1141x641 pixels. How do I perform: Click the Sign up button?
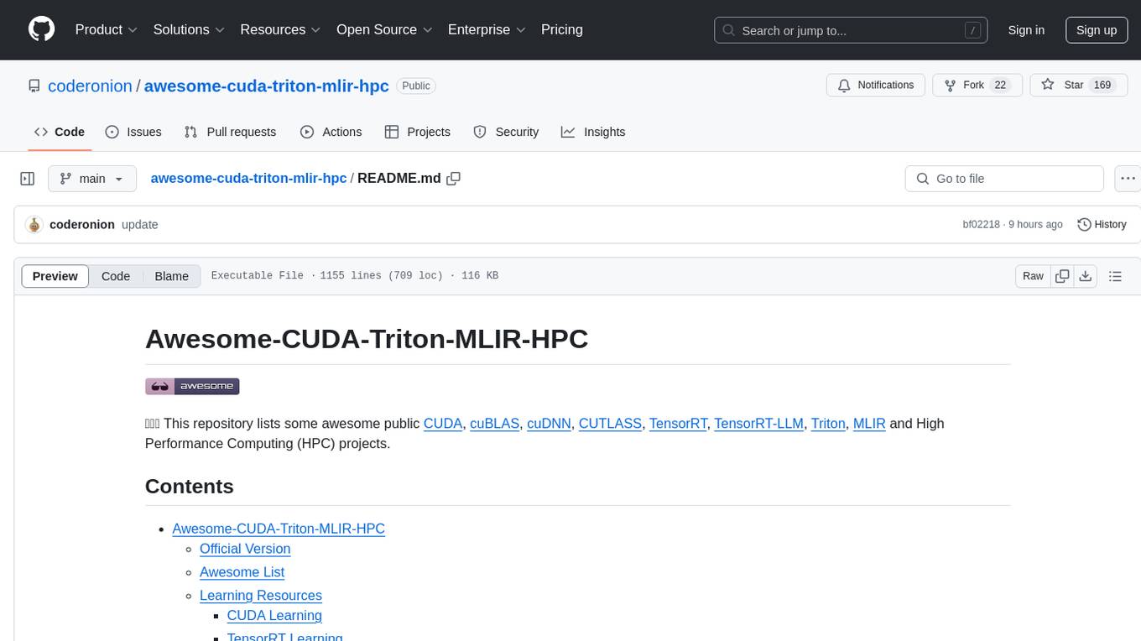coord(1097,30)
